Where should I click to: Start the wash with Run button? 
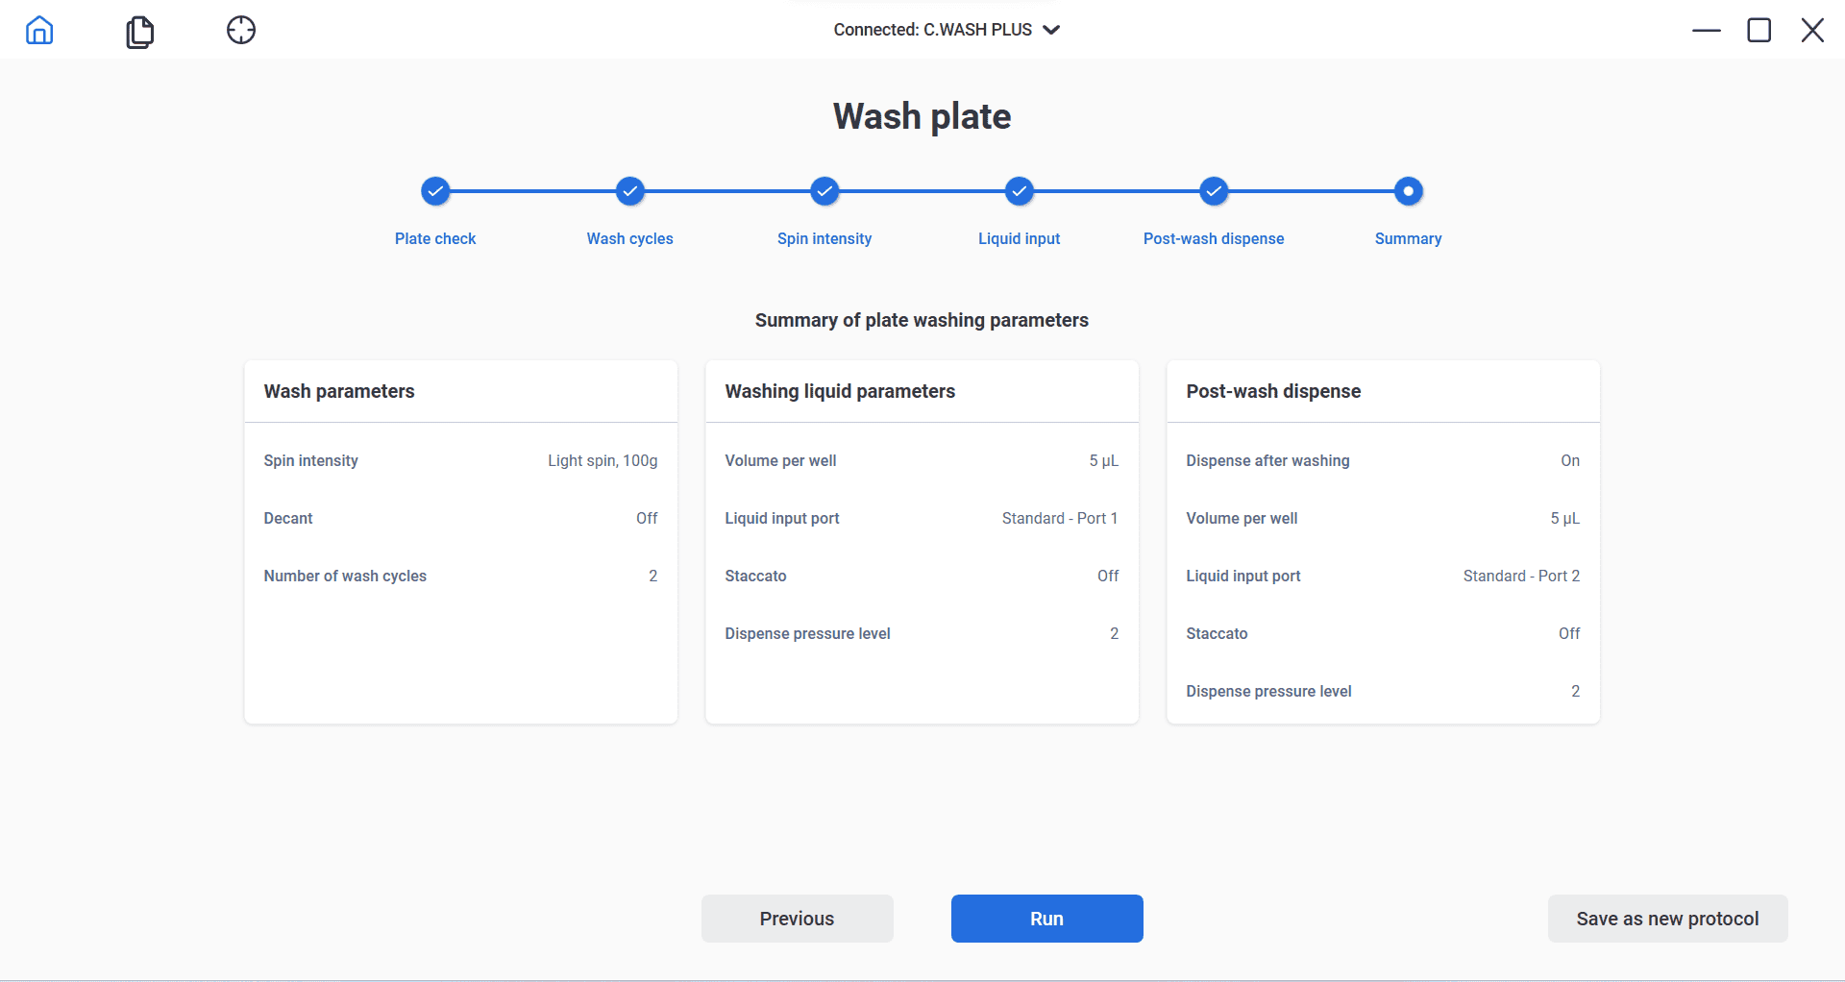click(x=1046, y=919)
